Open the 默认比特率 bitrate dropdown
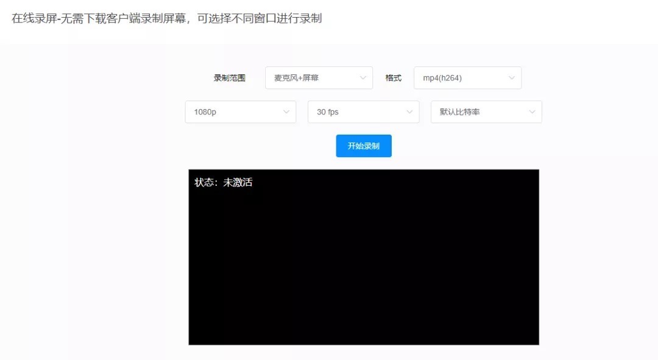 pos(486,112)
